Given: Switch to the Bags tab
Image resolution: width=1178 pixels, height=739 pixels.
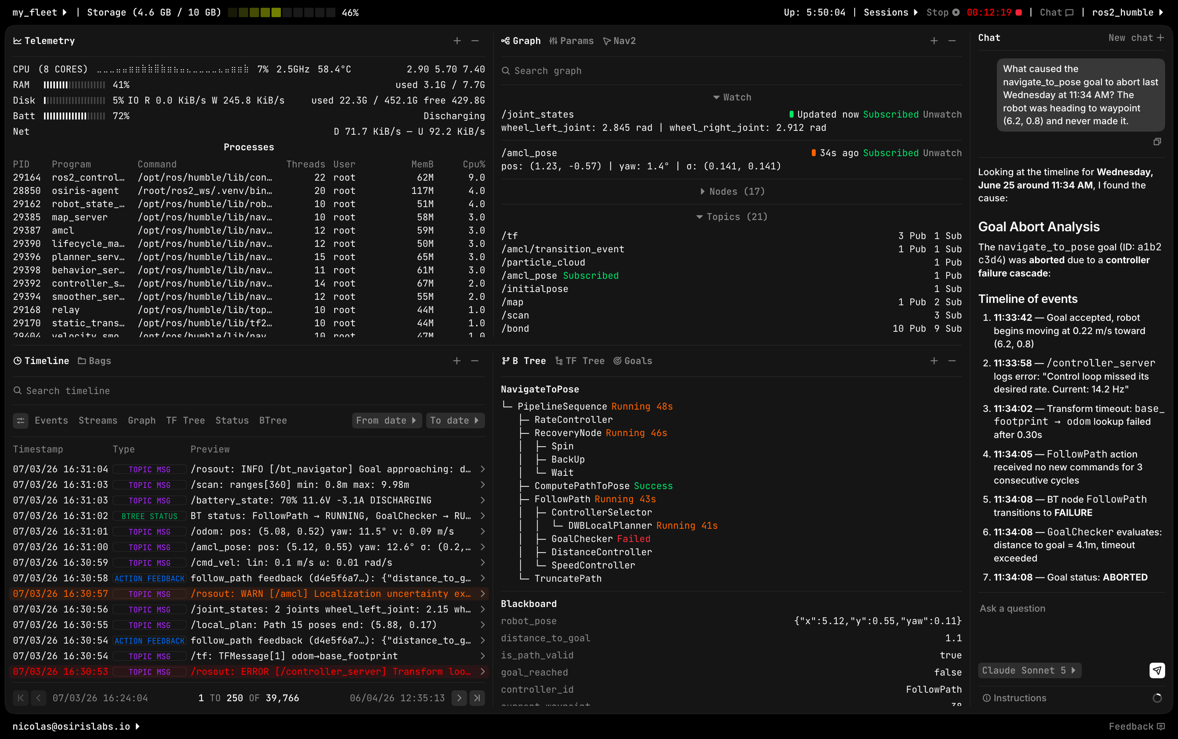Looking at the screenshot, I should (x=94, y=361).
